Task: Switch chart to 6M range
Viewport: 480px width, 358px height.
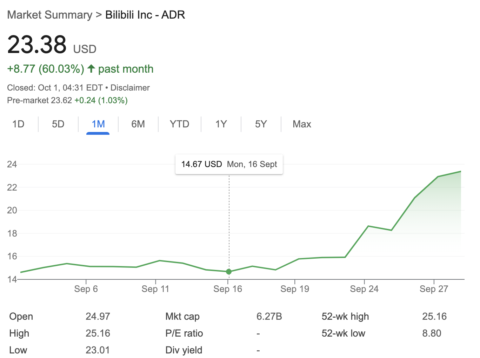Action: click(138, 124)
